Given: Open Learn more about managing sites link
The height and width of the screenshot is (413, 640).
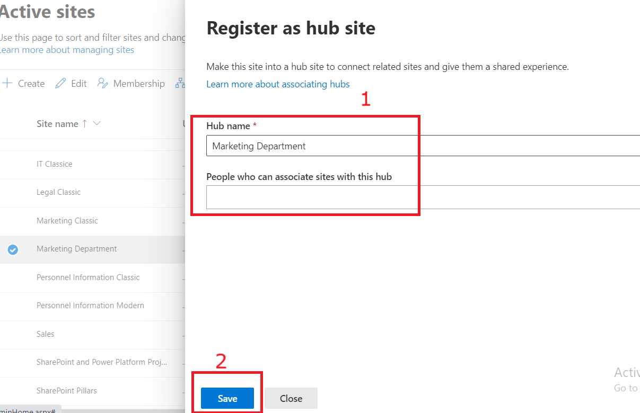Looking at the screenshot, I should [x=67, y=50].
